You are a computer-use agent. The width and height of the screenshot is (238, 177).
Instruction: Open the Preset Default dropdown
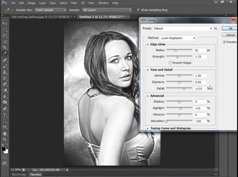pyautogui.click(x=183, y=28)
